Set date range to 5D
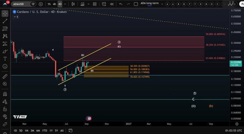244x134 pixels. tap(21, 130)
